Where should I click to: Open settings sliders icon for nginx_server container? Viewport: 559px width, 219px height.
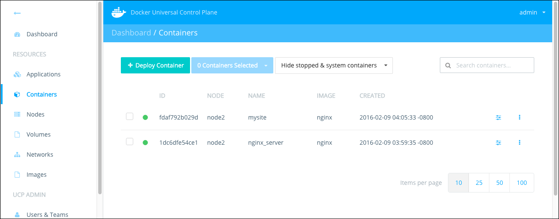pos(498,143)
